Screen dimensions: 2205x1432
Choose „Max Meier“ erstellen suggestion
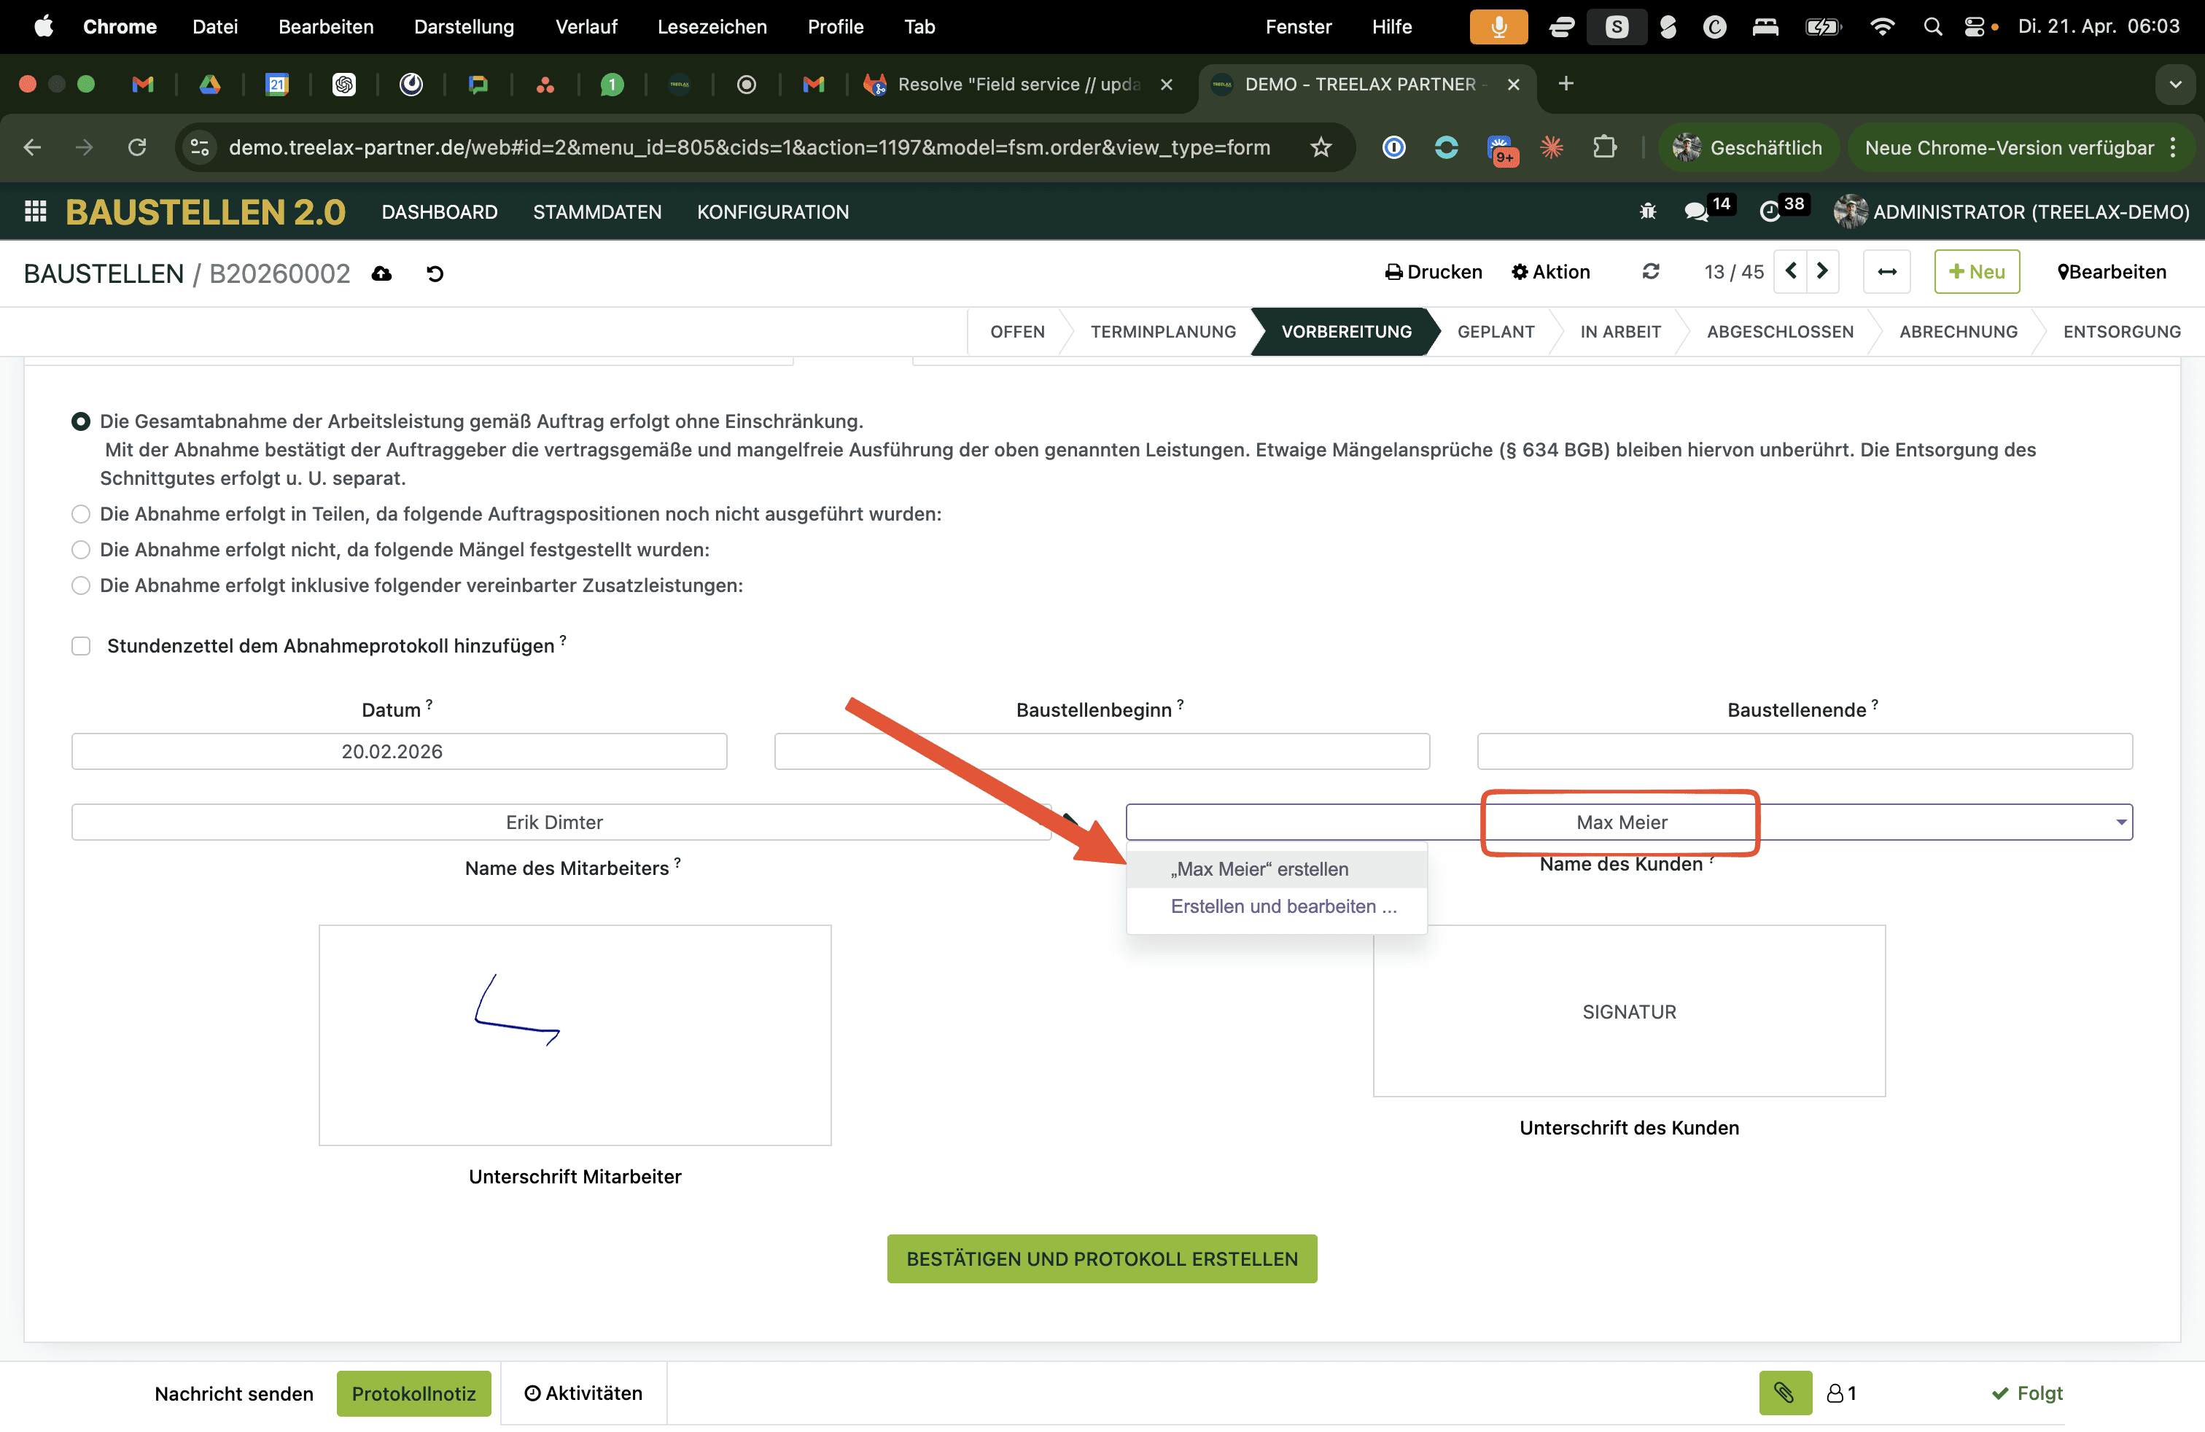(x=1259, y=869)
